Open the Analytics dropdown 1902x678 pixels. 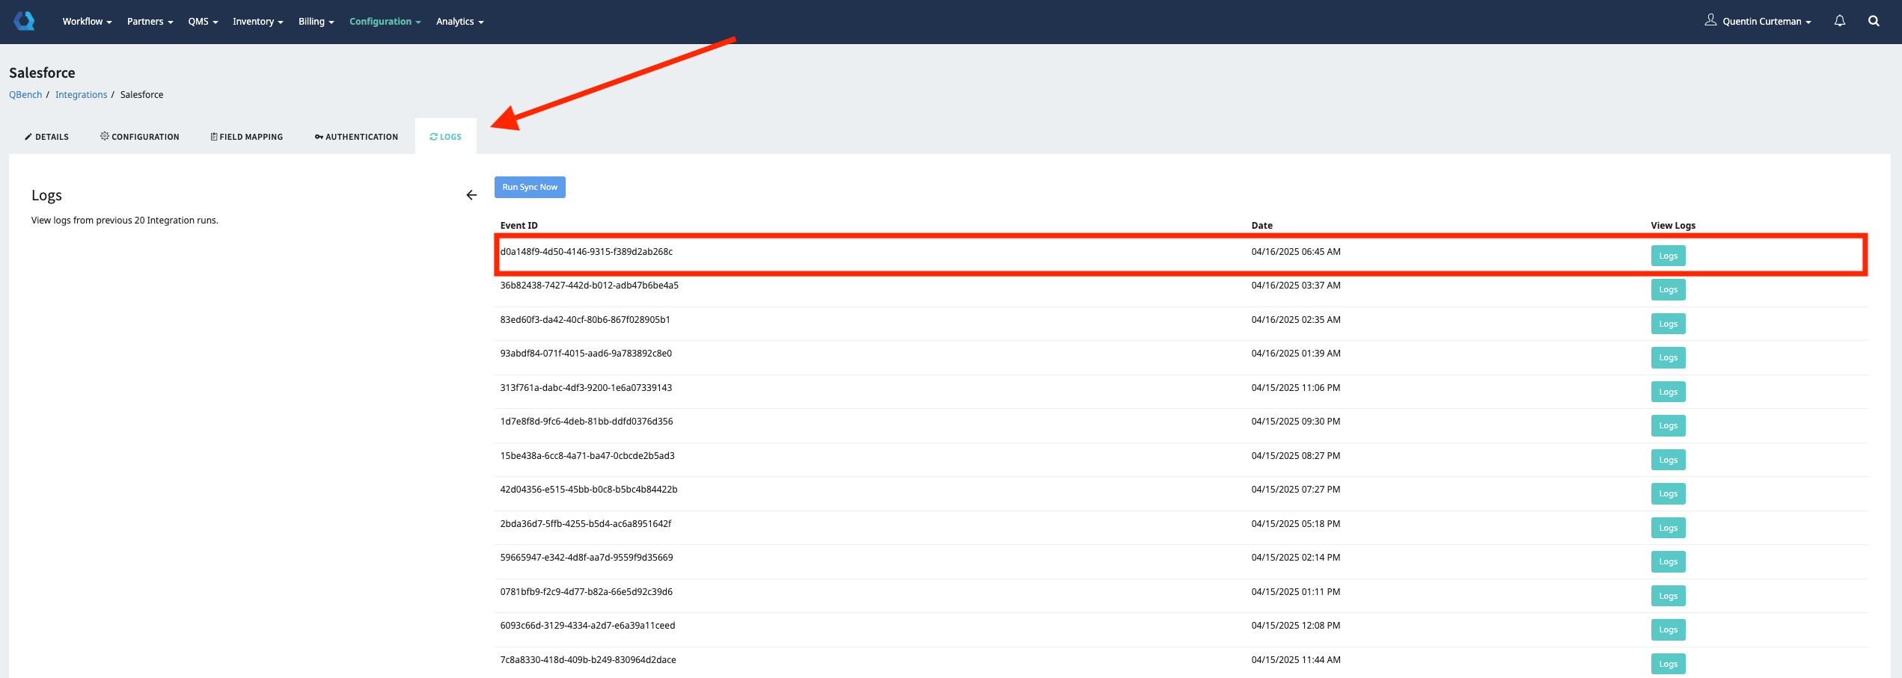pyautogui.click(x=459, y=22)
